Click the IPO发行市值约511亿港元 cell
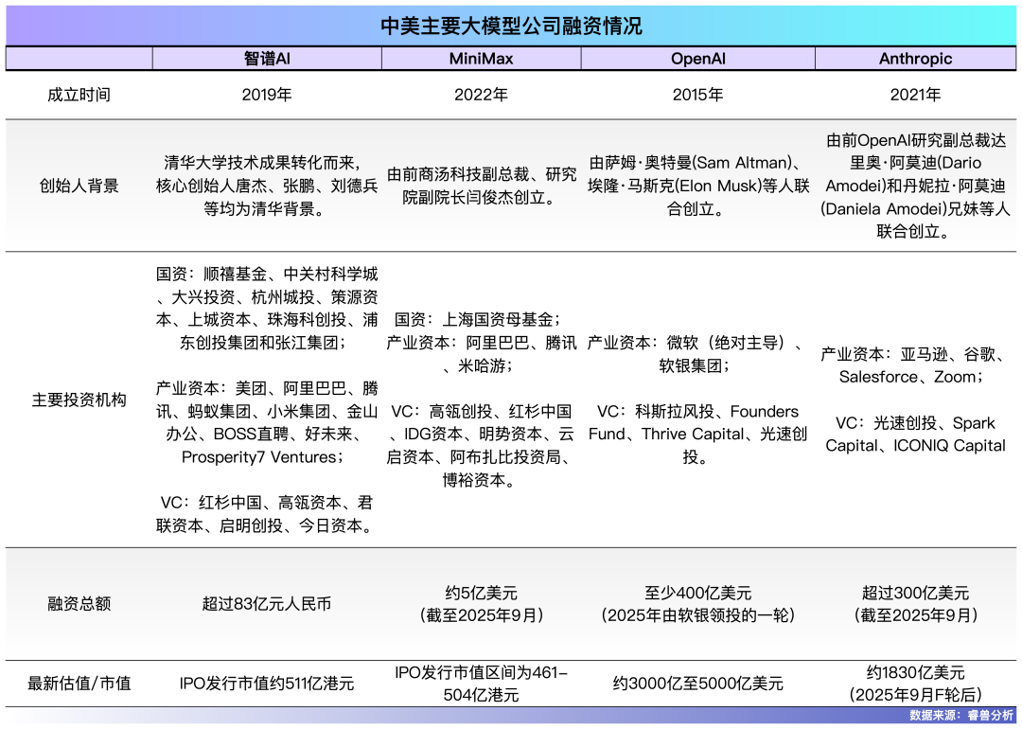Viewport: 1022px width, 729px height. point(267,684)
